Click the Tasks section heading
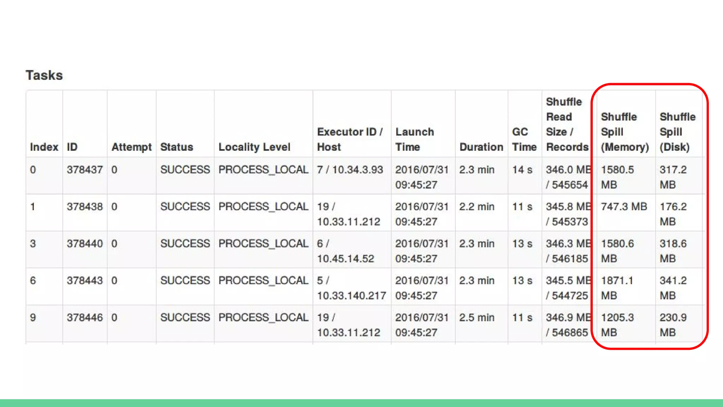The width and height of the screenshot is (723, 407). tap(44, 75)
